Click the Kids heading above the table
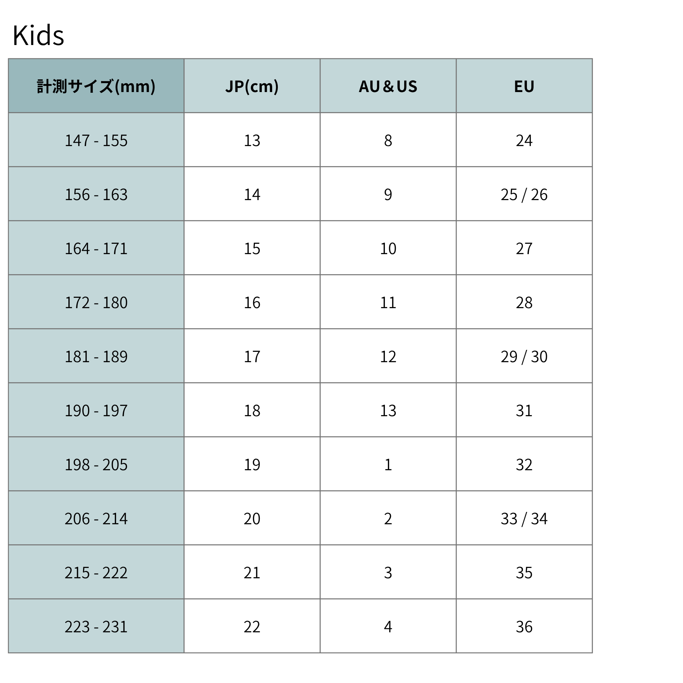Image resolution: width=683 pixels, height=683 pixels. pyautogui.click(x=38, y=35)
